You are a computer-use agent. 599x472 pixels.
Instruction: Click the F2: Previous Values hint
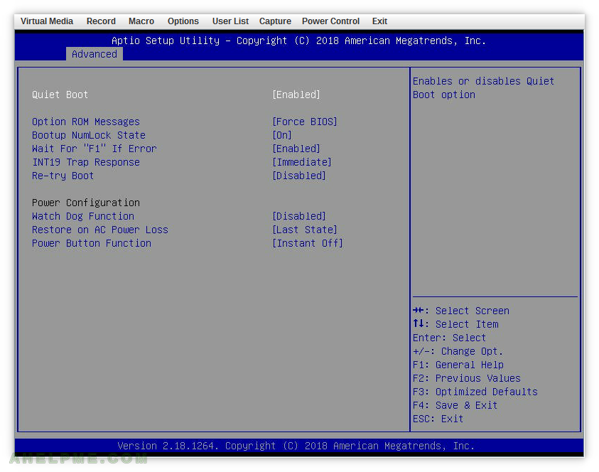[466, 378]
